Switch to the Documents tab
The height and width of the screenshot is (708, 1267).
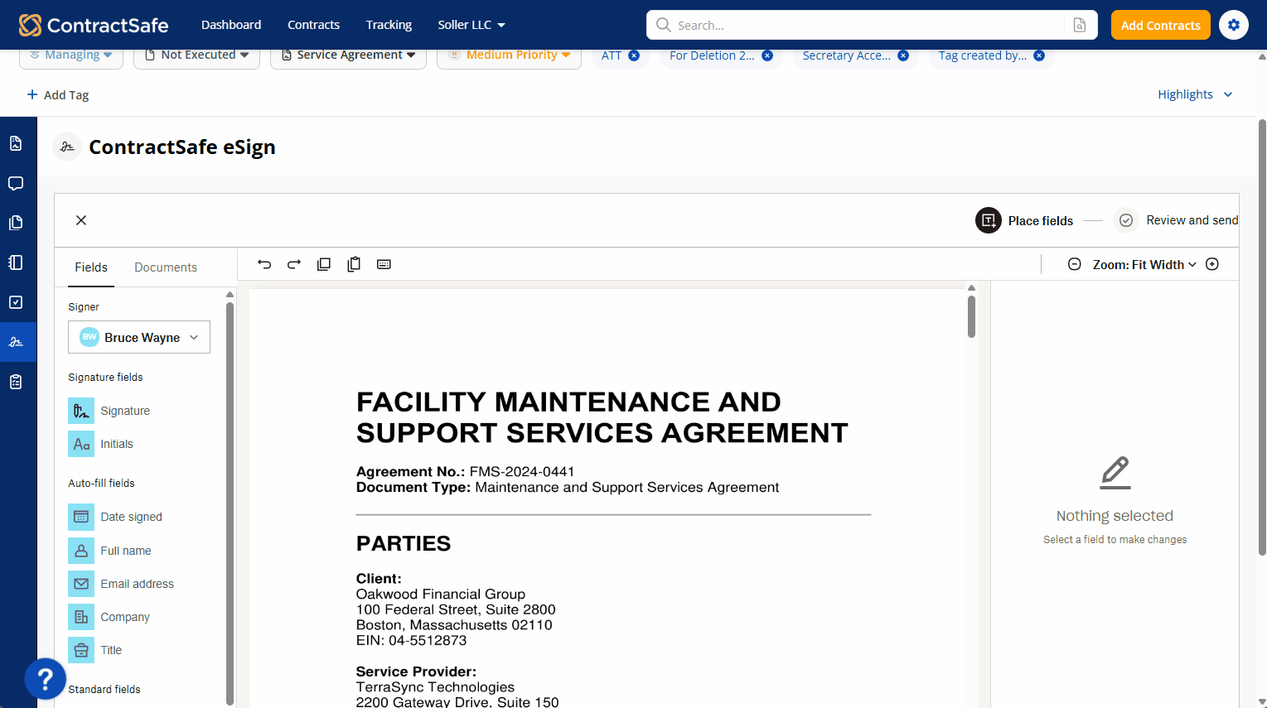166,267
